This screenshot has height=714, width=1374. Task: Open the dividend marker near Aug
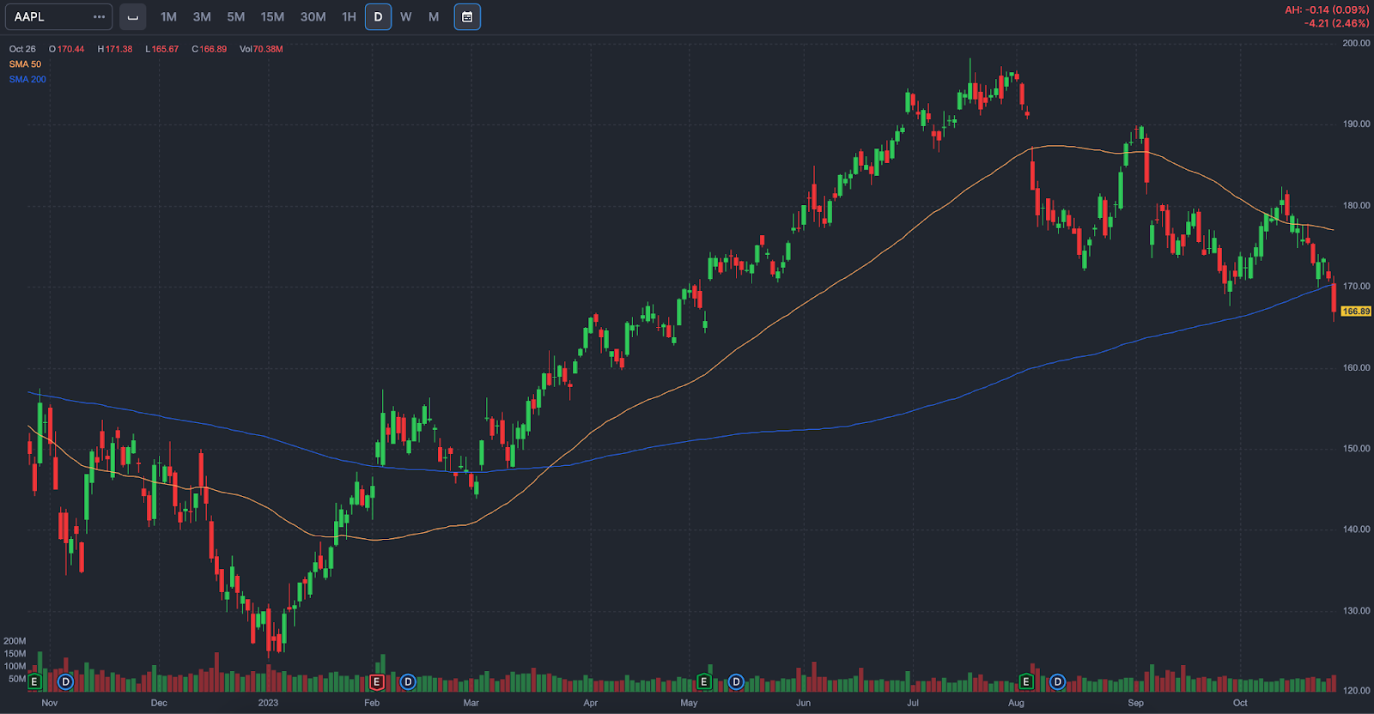pos(1057,681)
